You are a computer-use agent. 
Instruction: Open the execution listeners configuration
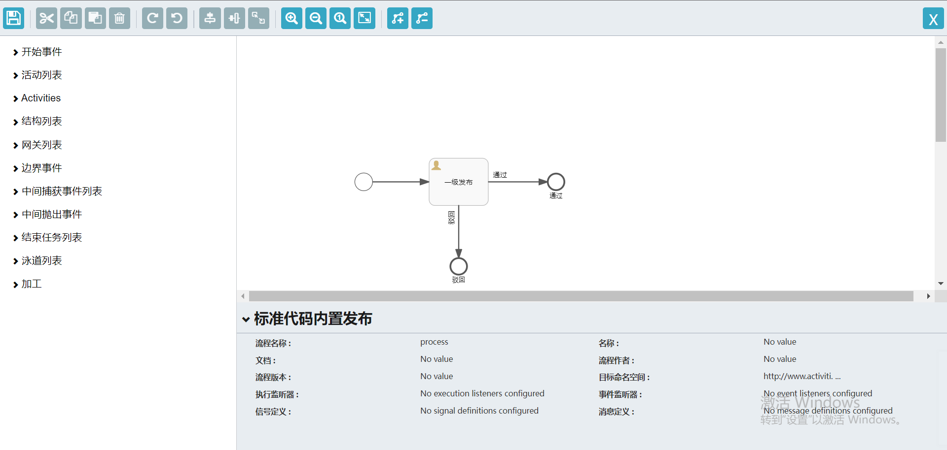tap(482, 393)
